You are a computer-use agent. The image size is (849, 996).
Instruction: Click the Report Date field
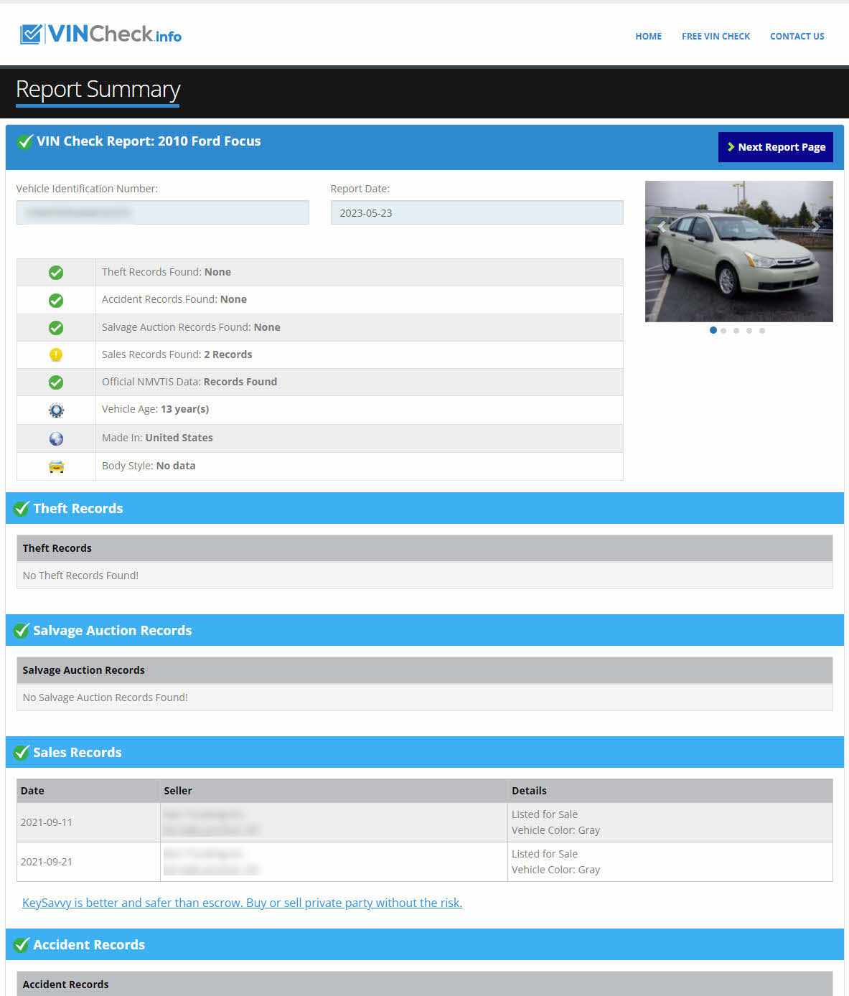[x=477, y=213]
